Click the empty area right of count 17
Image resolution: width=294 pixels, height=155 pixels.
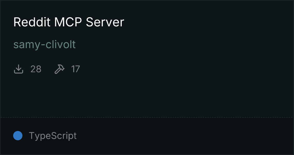point(186,69)
